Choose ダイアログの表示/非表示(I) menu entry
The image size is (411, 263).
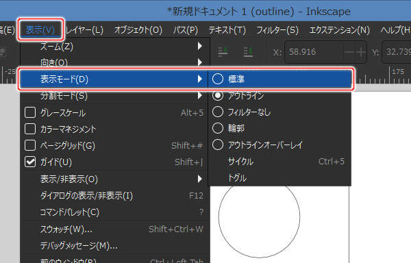tap(115, 196)
